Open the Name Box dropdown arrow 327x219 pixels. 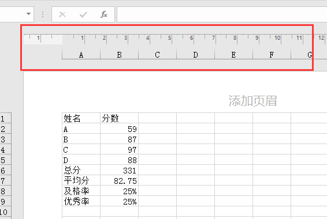click(28, 14)
